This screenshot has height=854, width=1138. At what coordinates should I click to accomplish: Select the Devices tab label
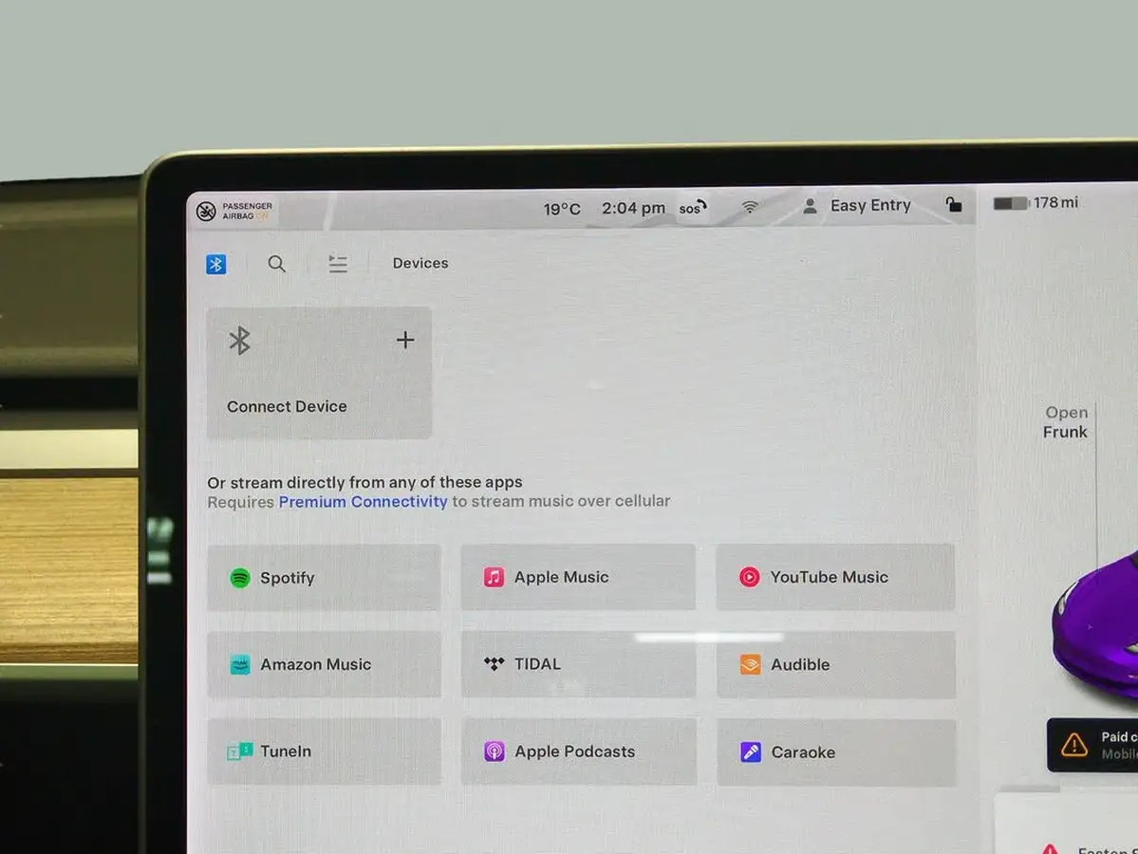(420, 263)
